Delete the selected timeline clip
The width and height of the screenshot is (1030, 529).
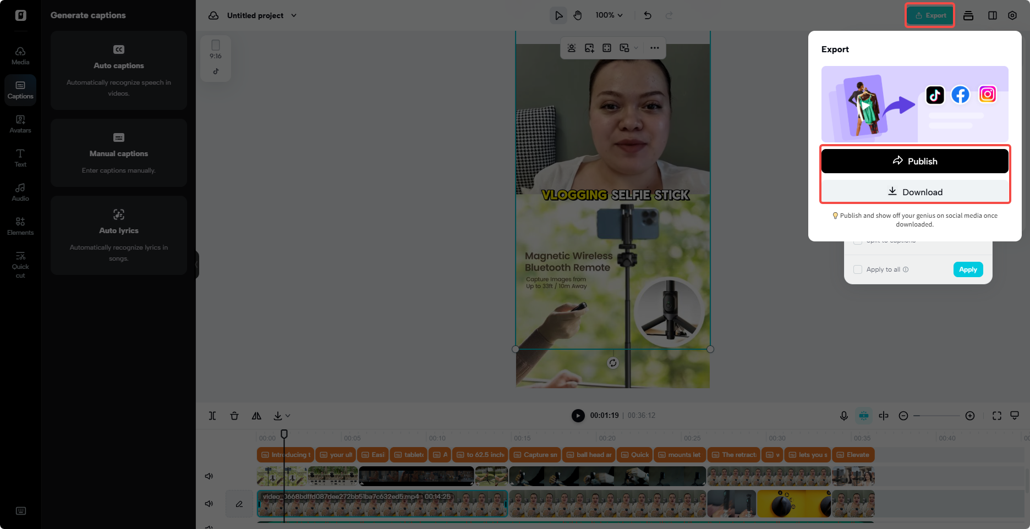coord(234,416)
